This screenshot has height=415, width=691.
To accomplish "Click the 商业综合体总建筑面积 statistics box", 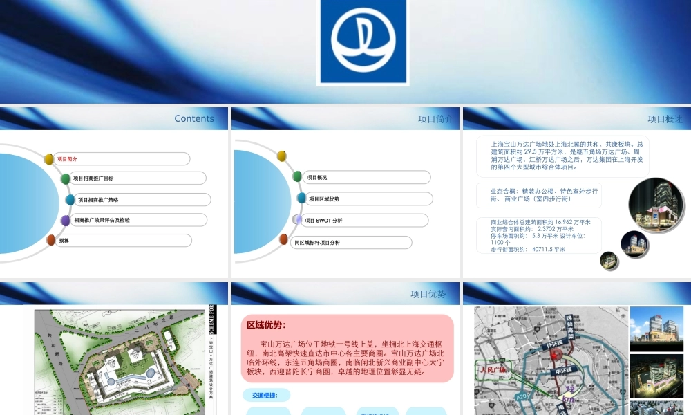I will point(539,235).
